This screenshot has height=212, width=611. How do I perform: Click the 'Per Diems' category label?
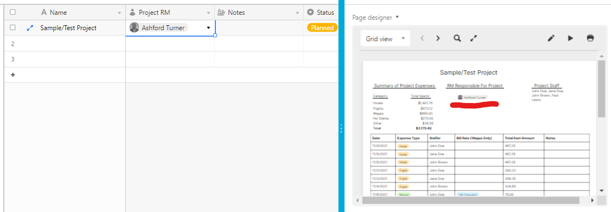coord(381,118)
